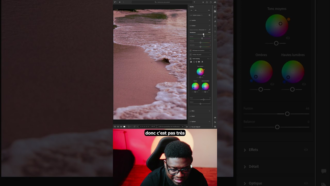This screenshot has width=330, height=186.
Task: Click the Color Grading section title
Action: click(x=196, y=59)
